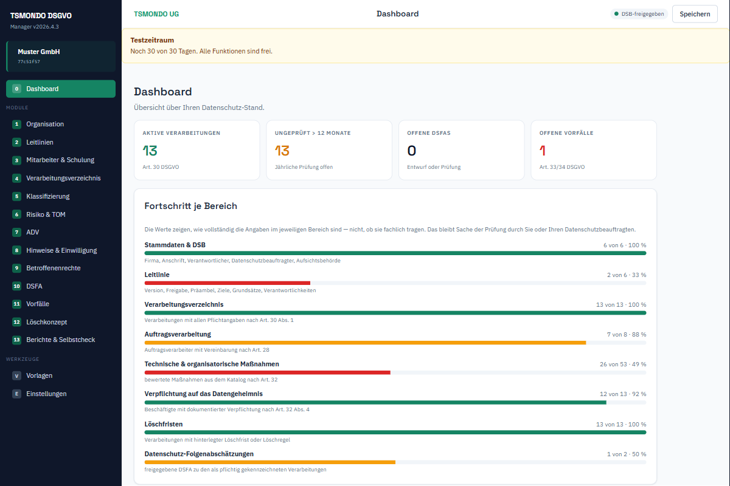Click the number 11 badge for Vorfälle
730x486 pixels.
(16, 304)
